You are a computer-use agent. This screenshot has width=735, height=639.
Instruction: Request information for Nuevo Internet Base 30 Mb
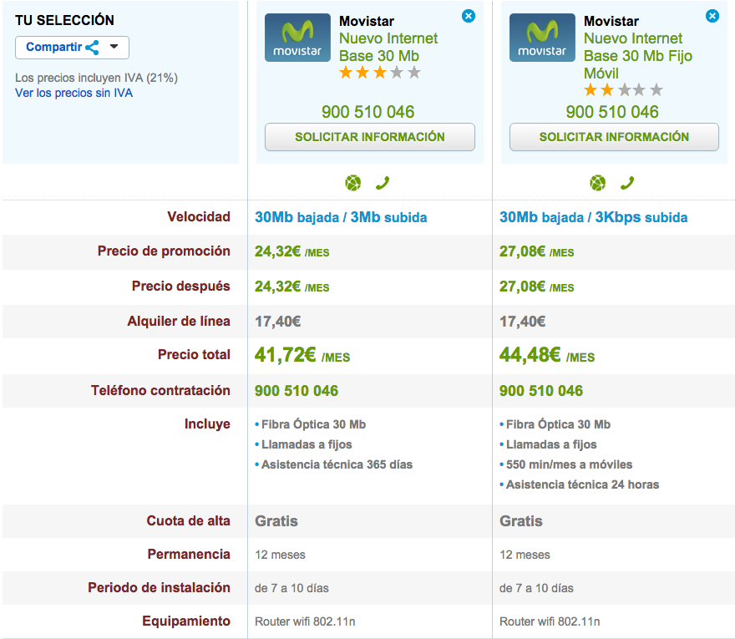click(x=370, y=137)
